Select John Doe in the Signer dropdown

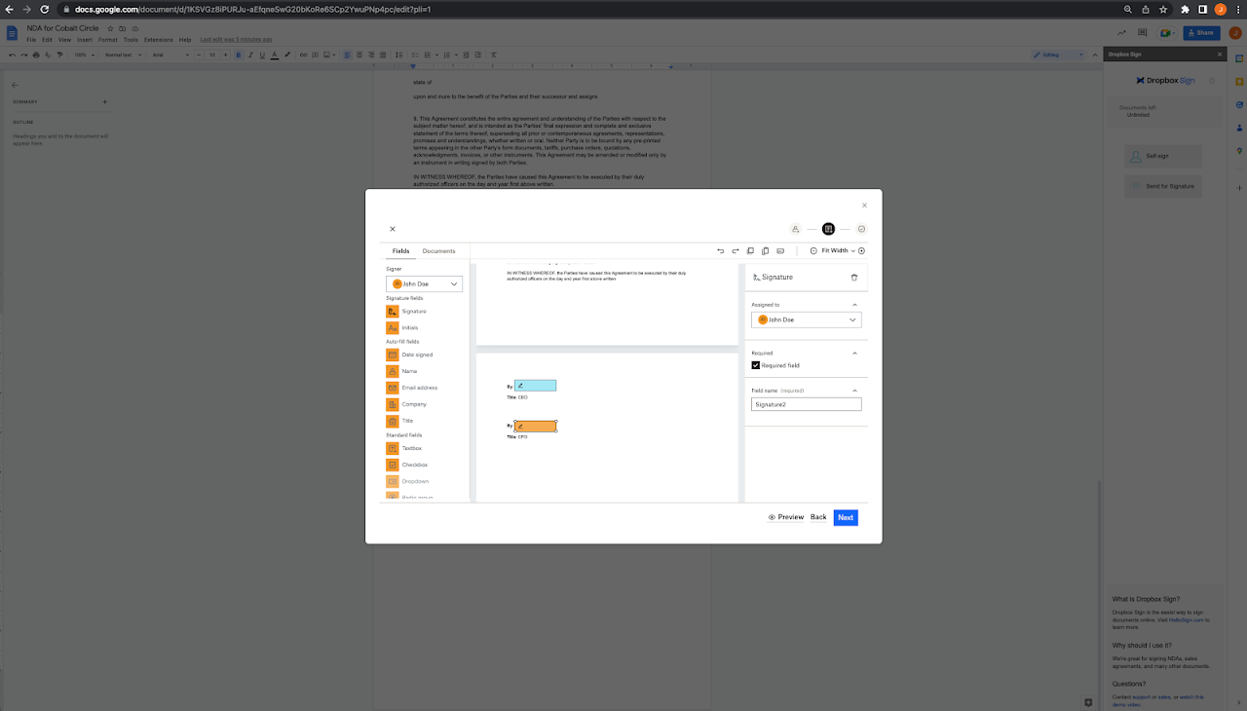[x=424, y=283]
